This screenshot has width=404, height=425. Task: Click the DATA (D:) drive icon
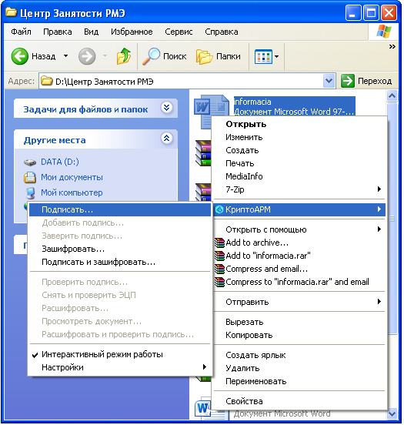click(x=30, y=162)
